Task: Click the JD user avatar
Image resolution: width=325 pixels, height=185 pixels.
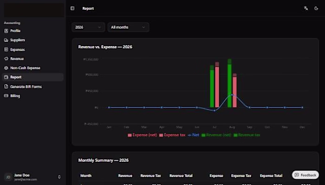Action: point(8,177)
